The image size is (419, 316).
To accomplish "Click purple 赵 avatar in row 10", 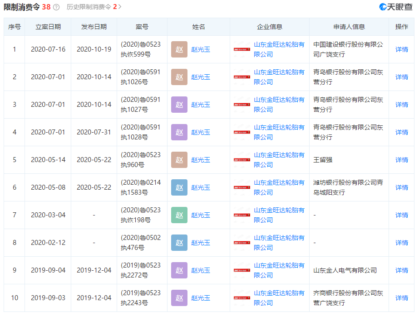I will tap(179, 298).
